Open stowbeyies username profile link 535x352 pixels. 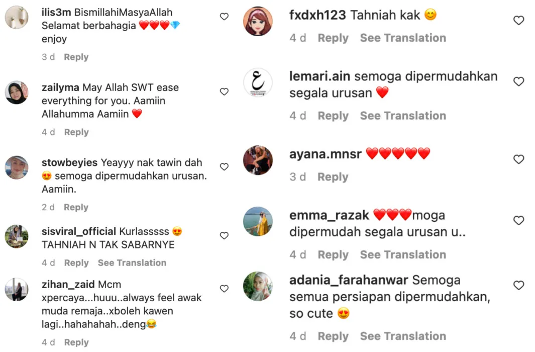click(70, 162)
